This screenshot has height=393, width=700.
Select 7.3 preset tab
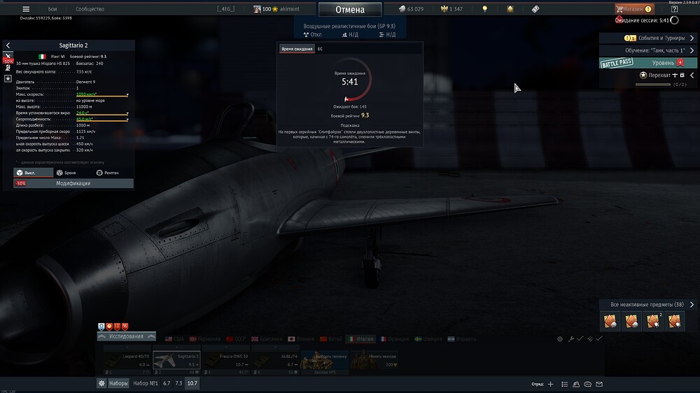(178, 383)
